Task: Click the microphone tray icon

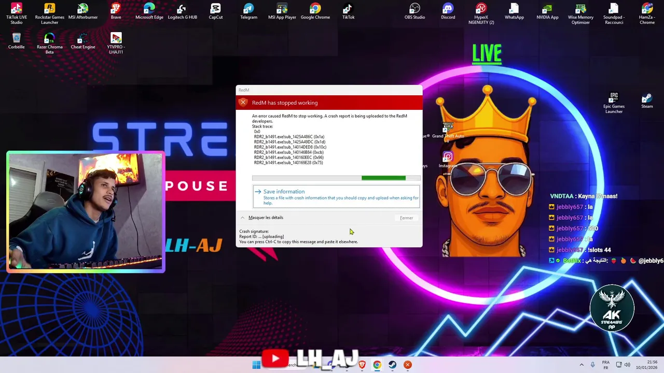Action: [593, 365]
